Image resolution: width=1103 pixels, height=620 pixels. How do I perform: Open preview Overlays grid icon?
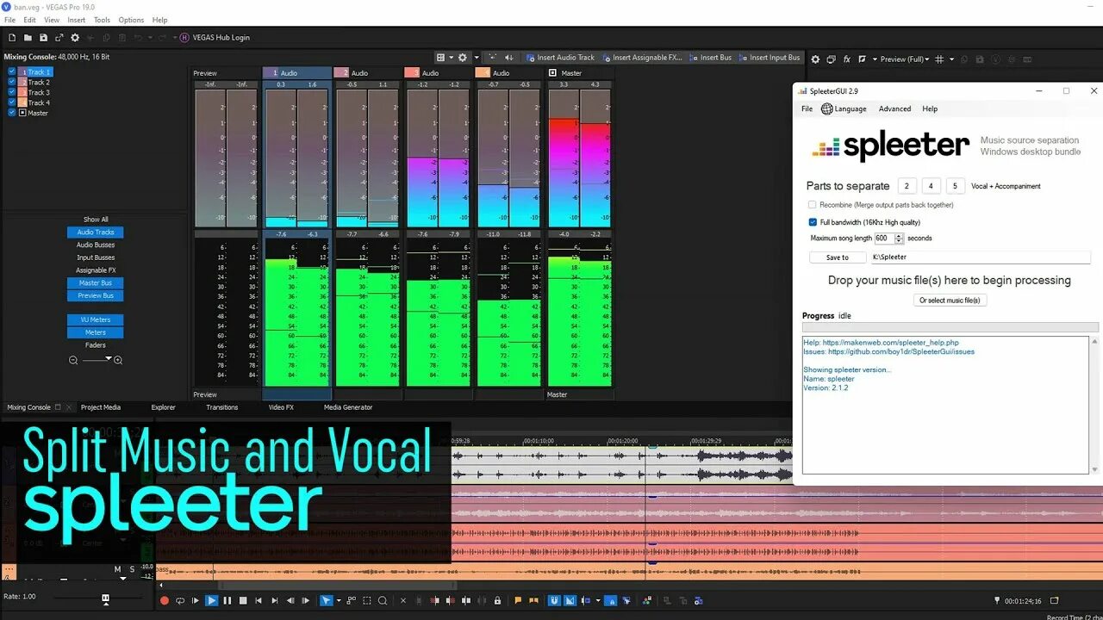click(x=939, y=59)
